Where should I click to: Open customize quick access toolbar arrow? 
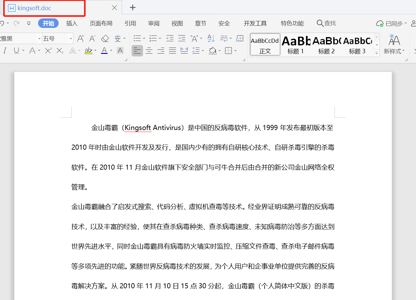[29, 23]
